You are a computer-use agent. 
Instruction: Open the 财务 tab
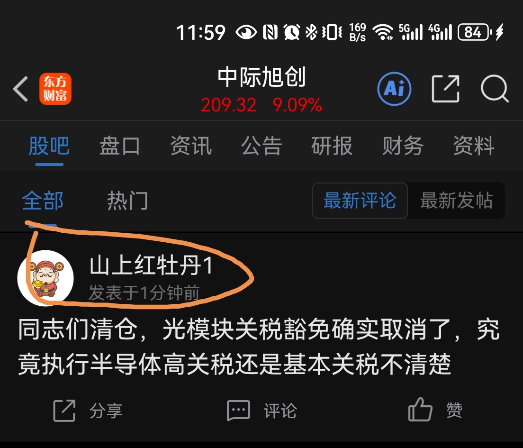coord(403,146)
